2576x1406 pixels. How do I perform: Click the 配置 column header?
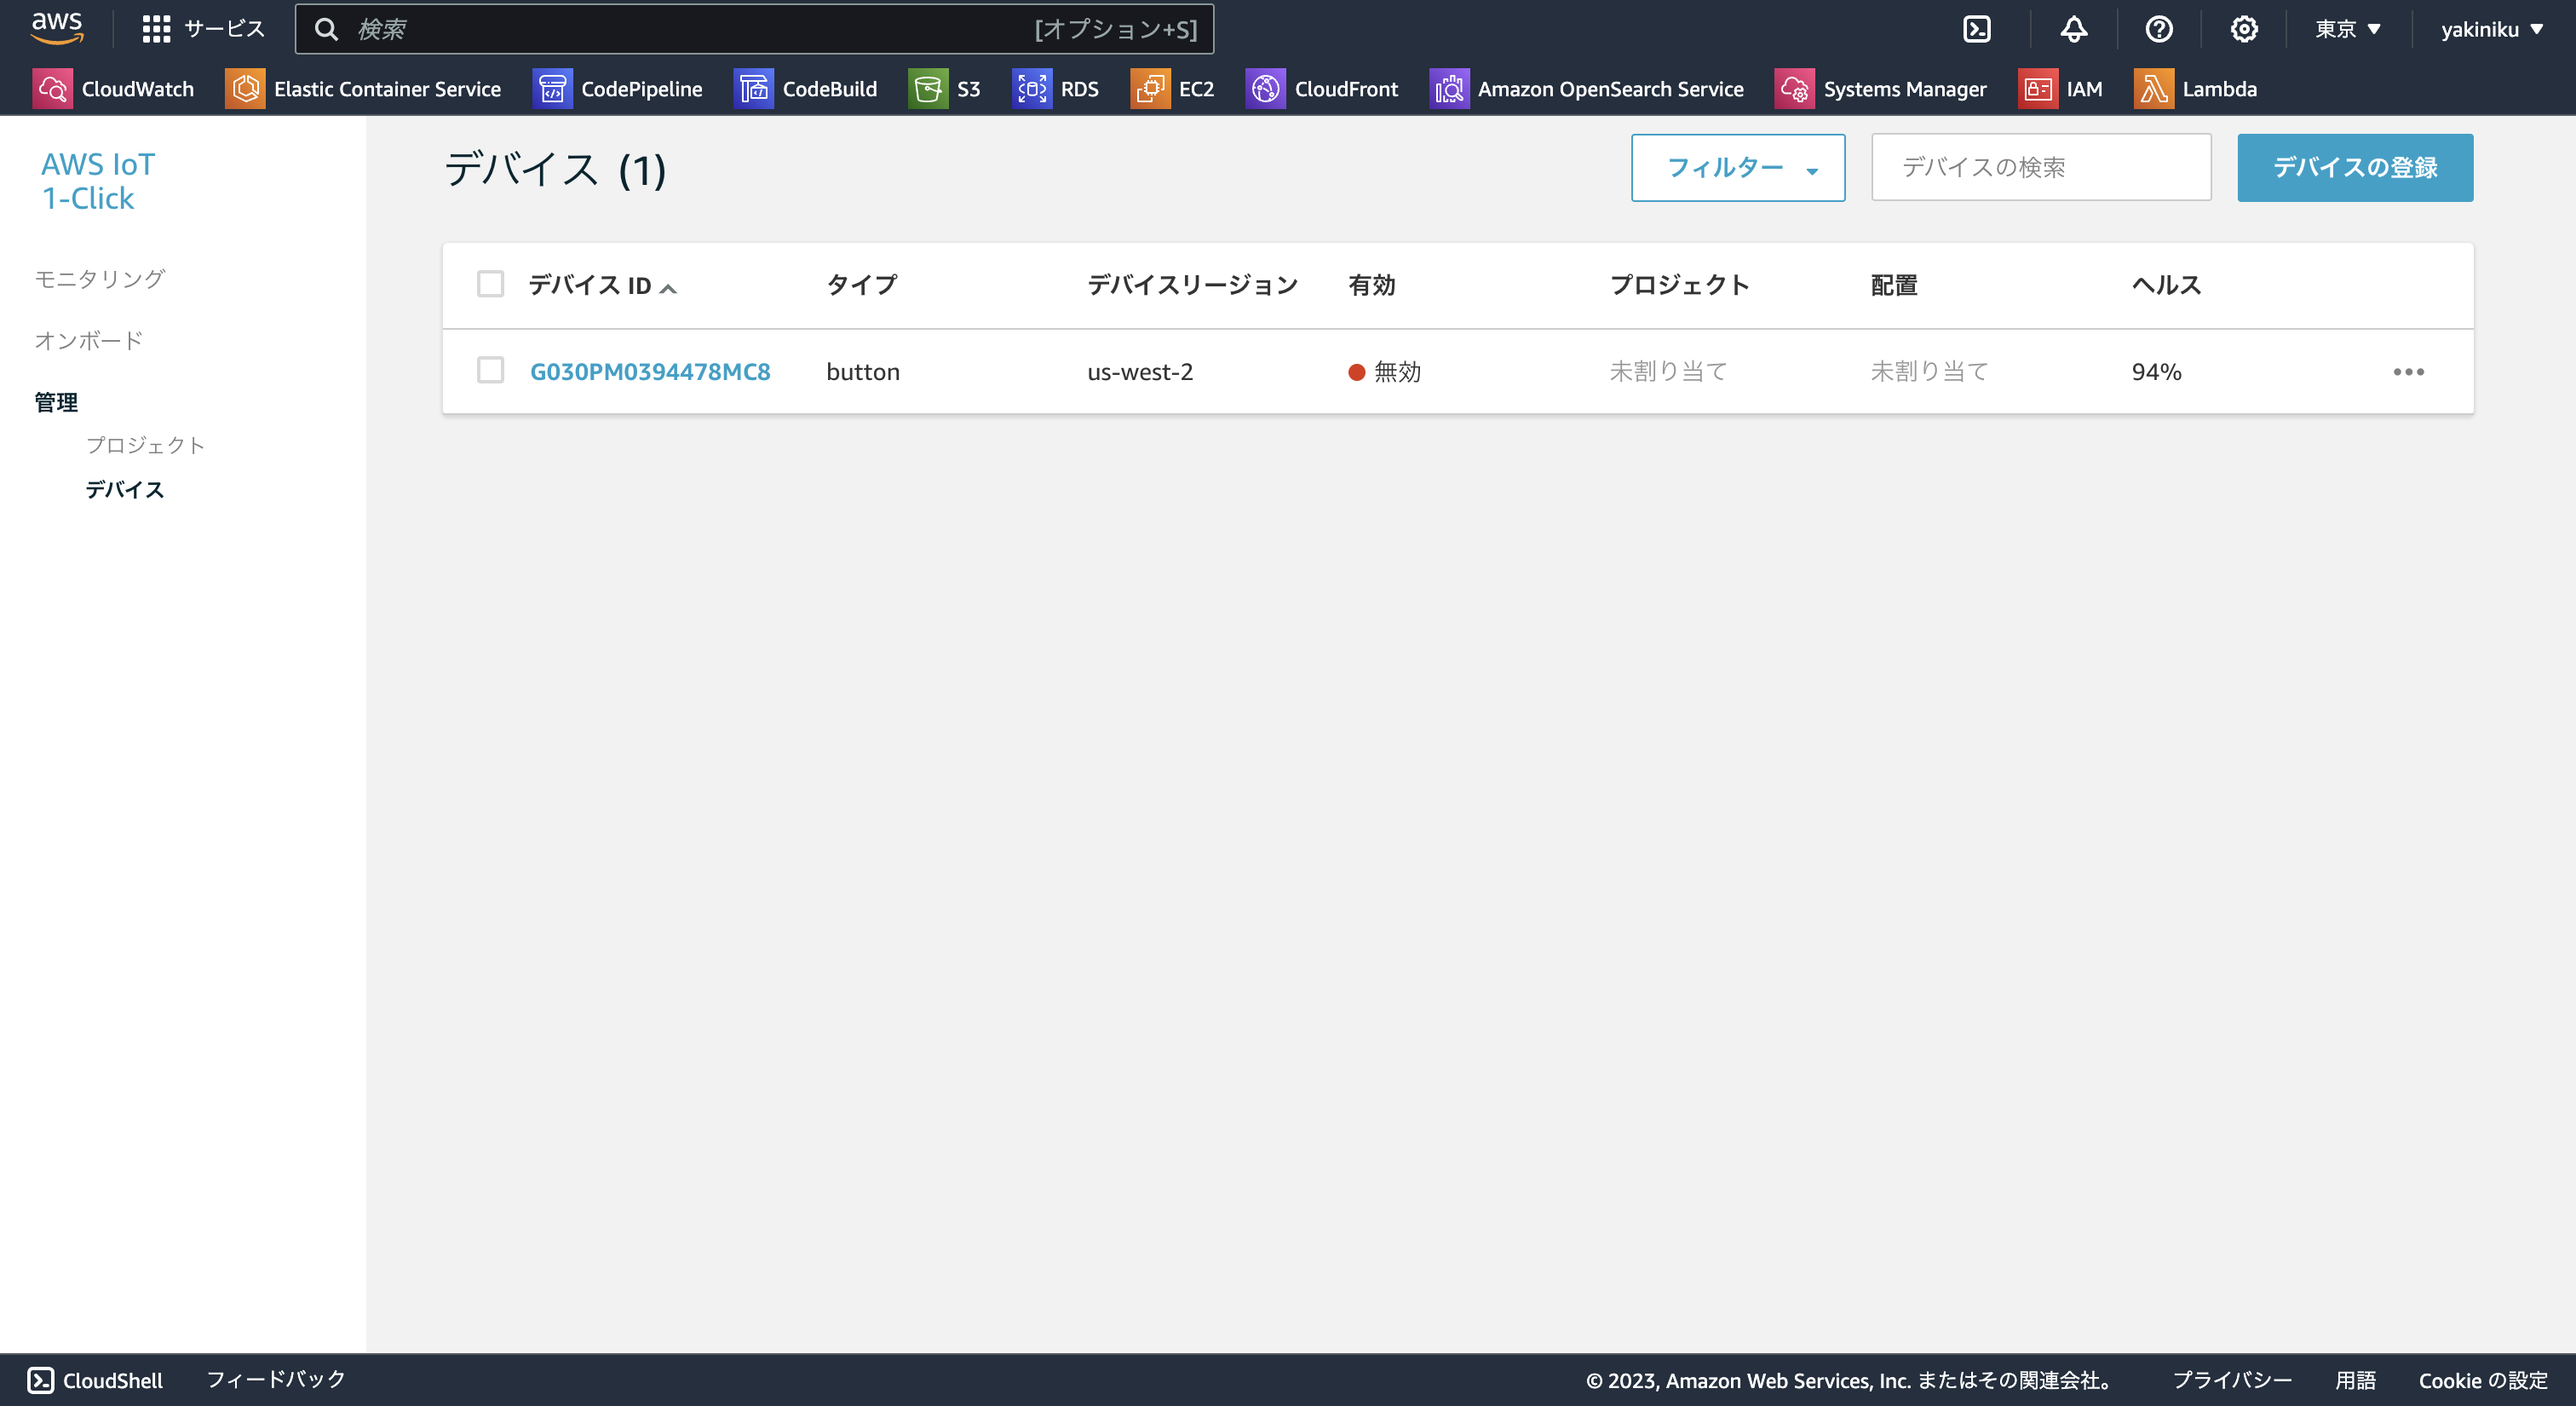(x=1894, y=285)
